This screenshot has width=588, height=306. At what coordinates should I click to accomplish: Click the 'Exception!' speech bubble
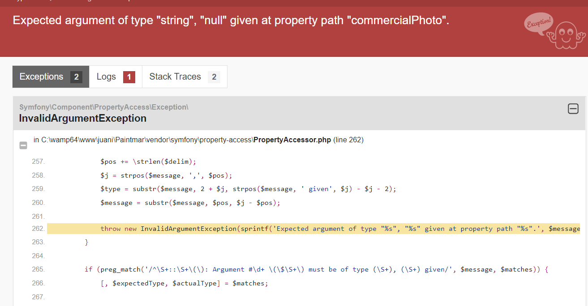tap(539, 24)
